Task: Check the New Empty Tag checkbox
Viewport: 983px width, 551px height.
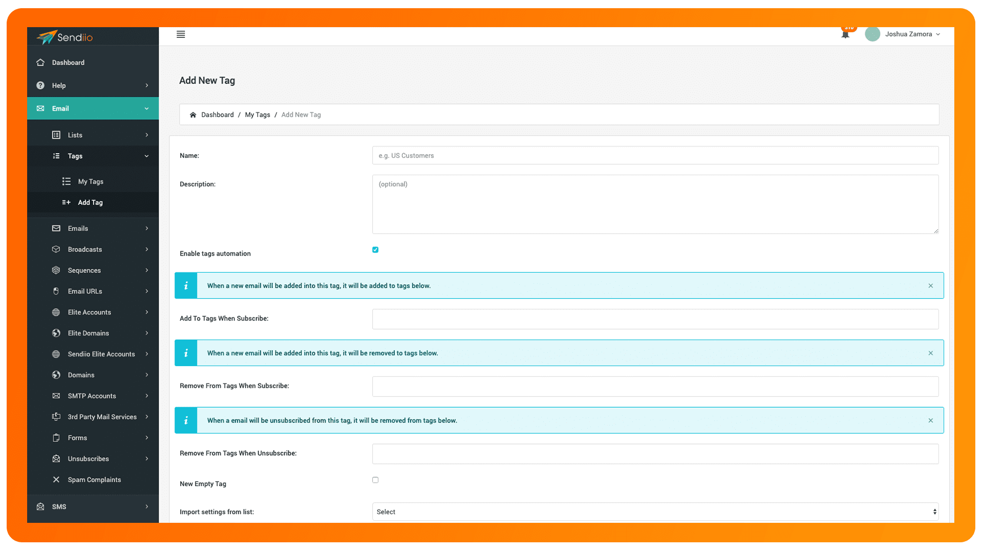Action: [x=375, y=480]
